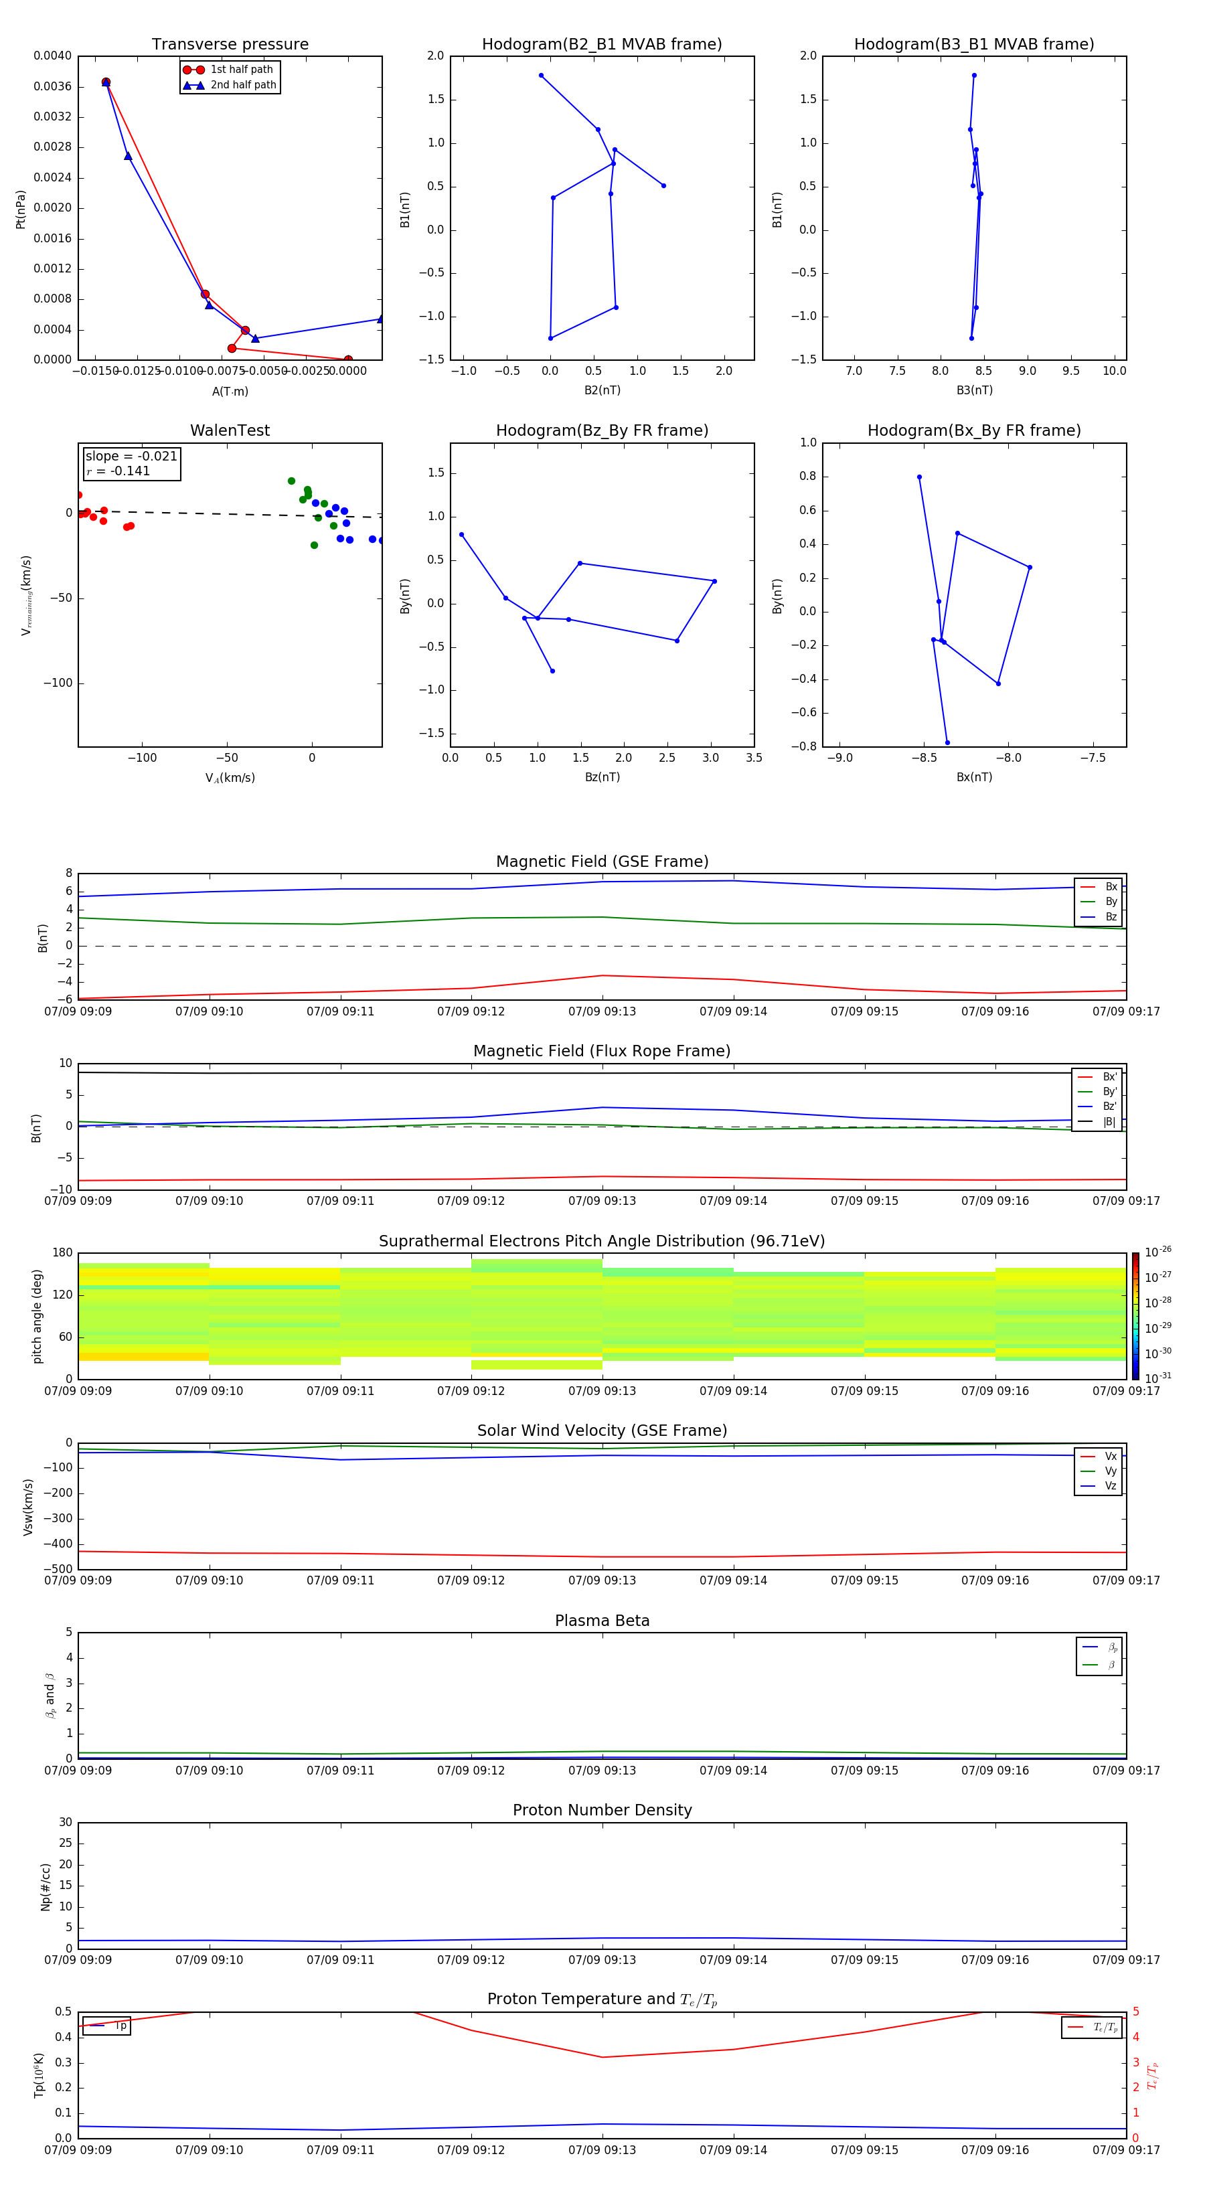Screen dimensions: 1205x2209
Task: Click the "B2(nT)" x-axis label
Action: [x=602, y=390]
